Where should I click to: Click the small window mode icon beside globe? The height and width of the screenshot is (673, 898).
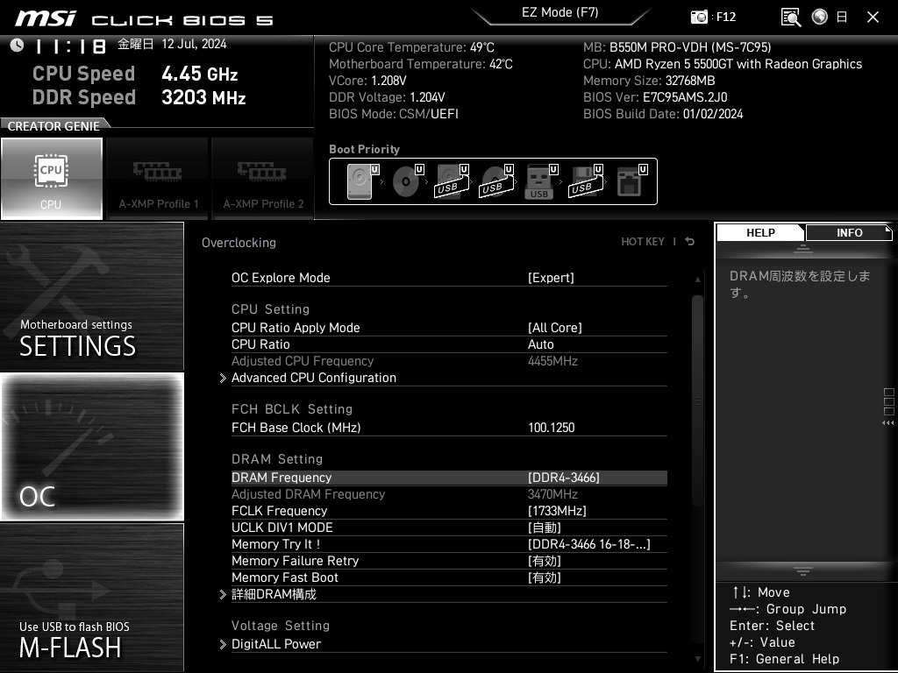tap(841, 17)
